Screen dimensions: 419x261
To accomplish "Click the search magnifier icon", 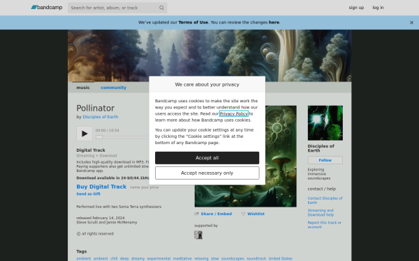I will 161,8.
